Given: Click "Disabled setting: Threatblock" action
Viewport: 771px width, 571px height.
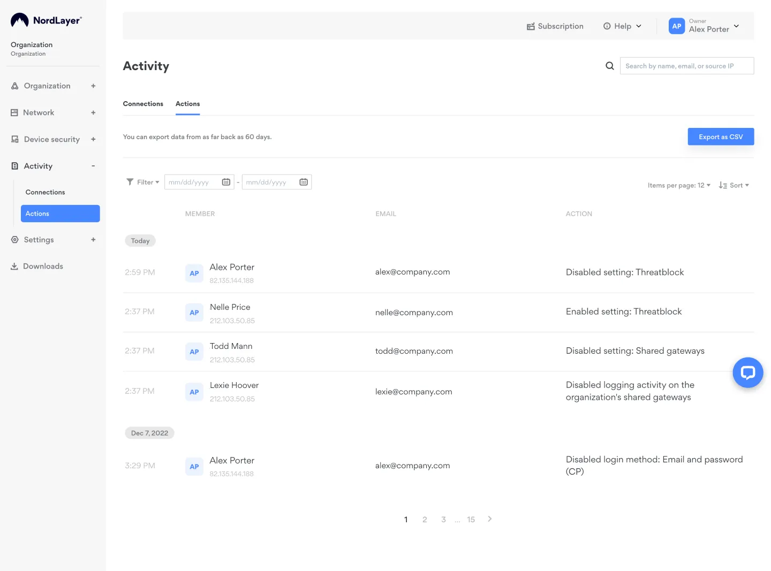Looking at the screenshot, I should pyautogui.click(x=625, y=272).
